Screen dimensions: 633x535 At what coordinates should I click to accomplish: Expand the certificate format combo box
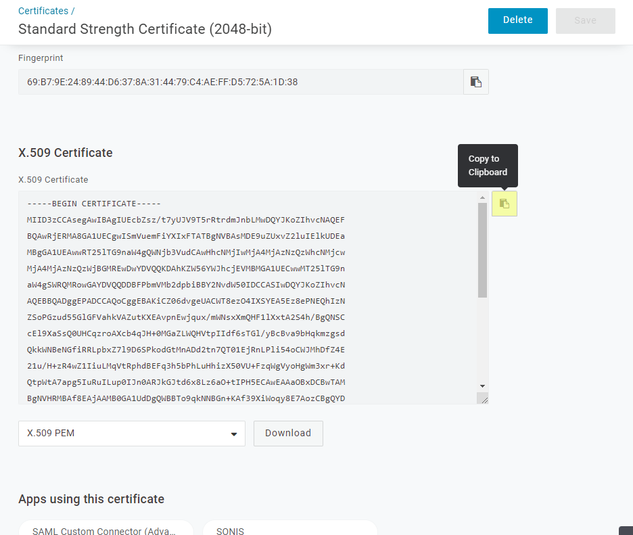pyautogui.click(x=132, y=434)
